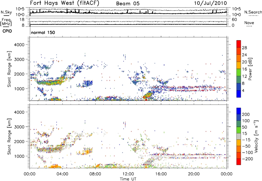Click the '-15' label on Velocity colorbar
Viewport: 262px width, 181px height.
click(x=246, y=140)
